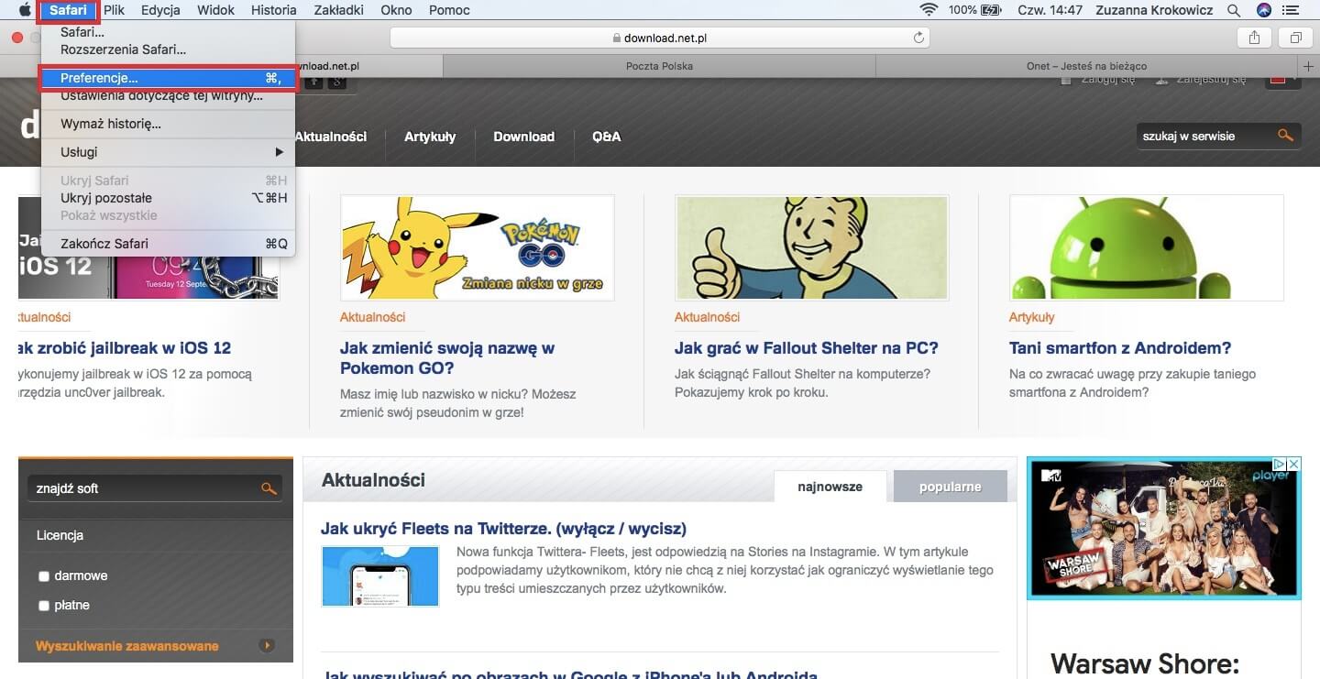Switch to the Poczta Polska tab
1320x679 pixels.
point(659,66)
